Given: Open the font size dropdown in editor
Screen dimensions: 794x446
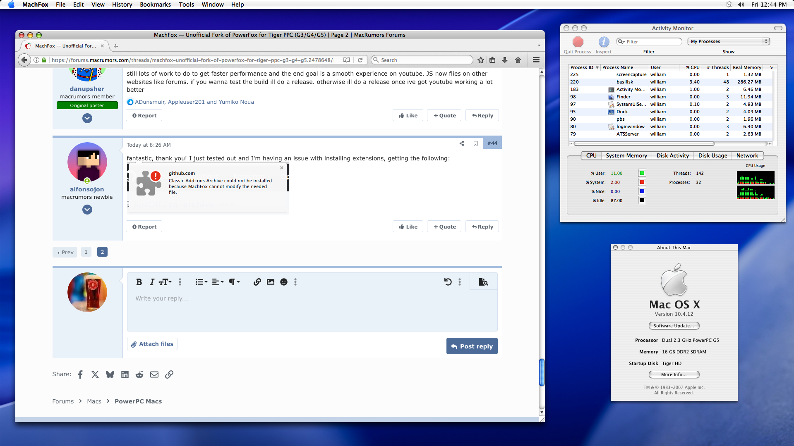Looking at the screenshot, I should pos(165,282).
